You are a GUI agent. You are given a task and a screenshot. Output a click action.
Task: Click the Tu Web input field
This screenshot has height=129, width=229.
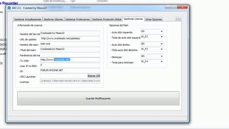[x=70, y=60]
